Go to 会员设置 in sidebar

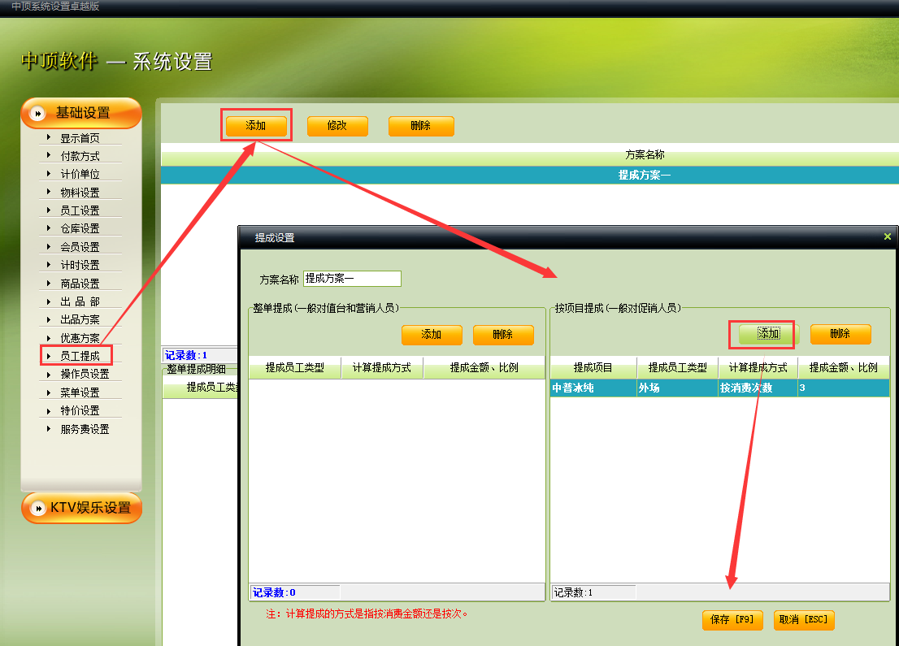click(80, 247)
